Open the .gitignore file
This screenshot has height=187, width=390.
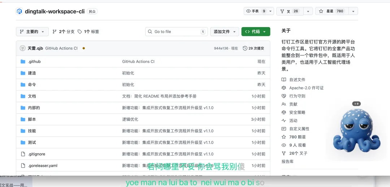(x=36, y=154)
